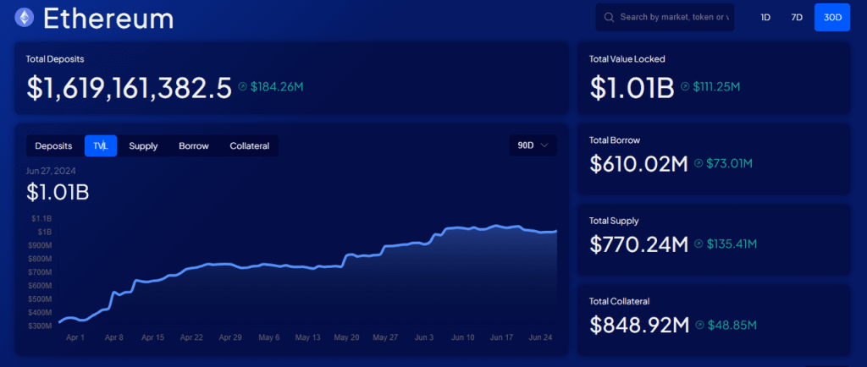Switch chart to the Collateral tab
Screen dimensions: 867x367
point(250,146)
